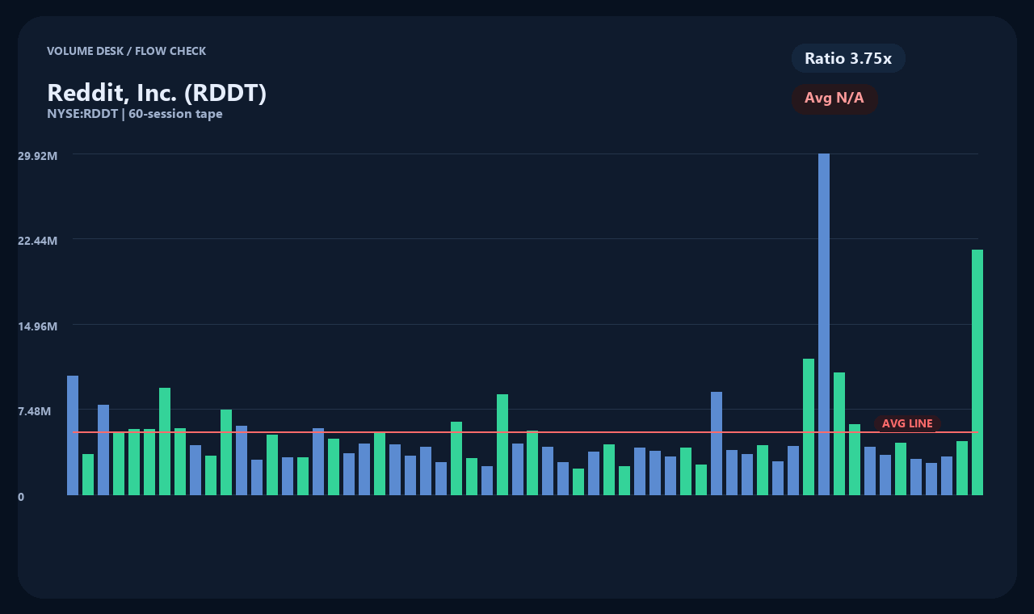
Task: Click the 22.44M axis label
Action: (37, 241)
